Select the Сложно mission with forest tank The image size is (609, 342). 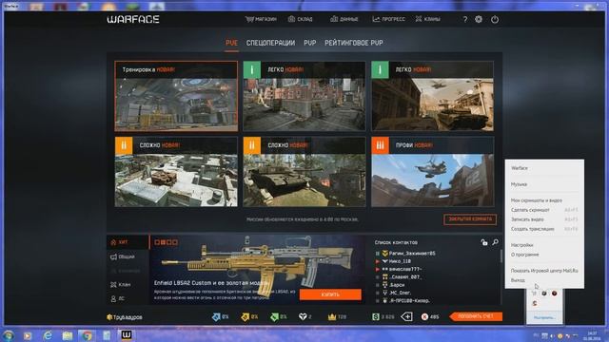(x=304, y=172)
